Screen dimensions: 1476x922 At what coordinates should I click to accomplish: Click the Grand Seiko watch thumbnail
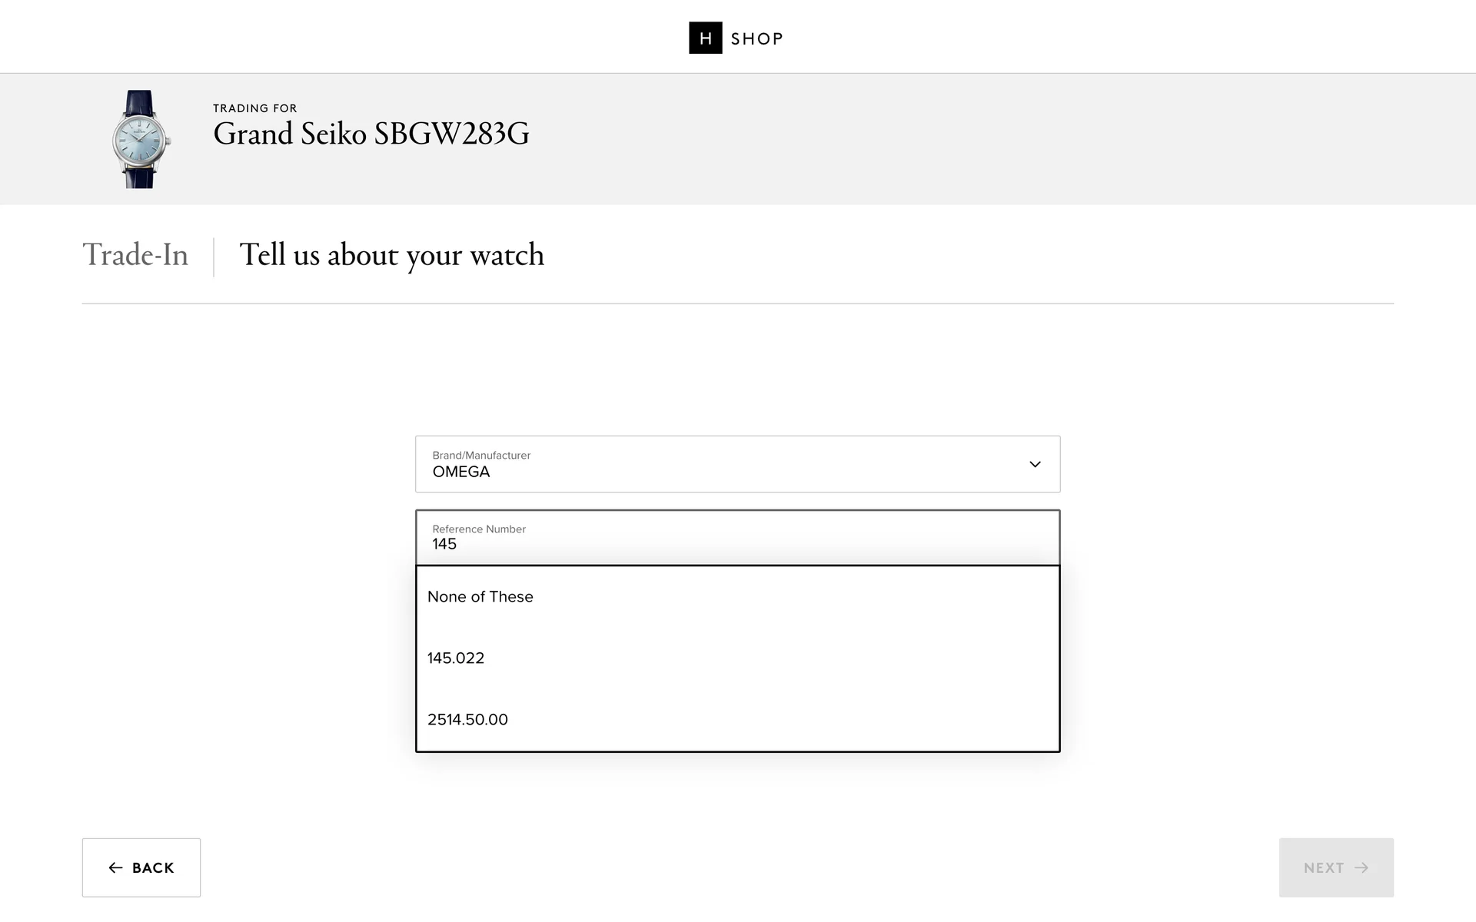pyautogui.click(x=141, y=139)
